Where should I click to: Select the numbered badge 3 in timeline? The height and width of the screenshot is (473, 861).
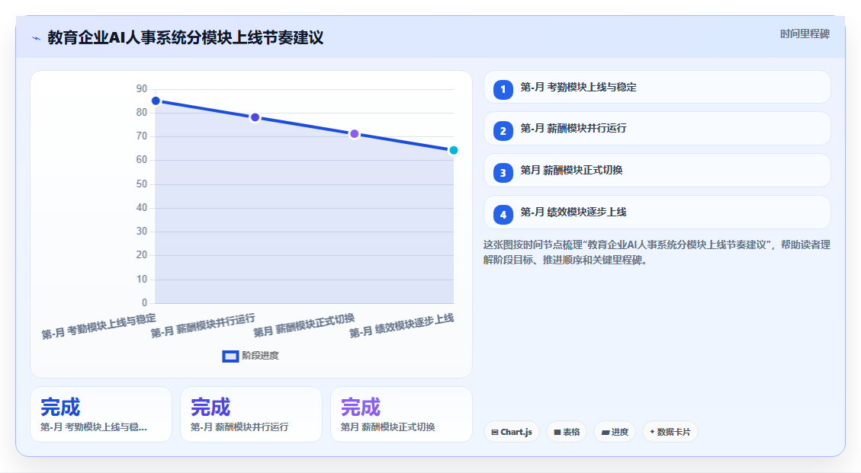[503, 172]
